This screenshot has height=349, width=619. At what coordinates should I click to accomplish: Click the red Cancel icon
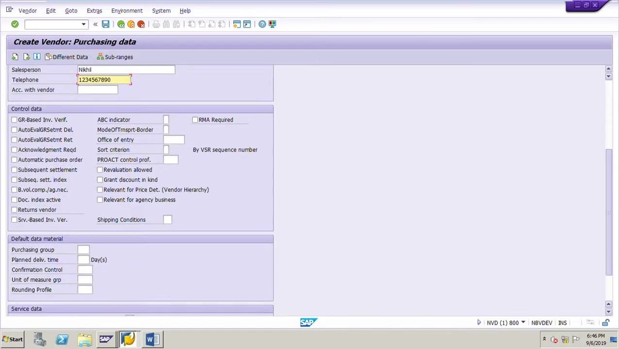(x=141, y=24)
